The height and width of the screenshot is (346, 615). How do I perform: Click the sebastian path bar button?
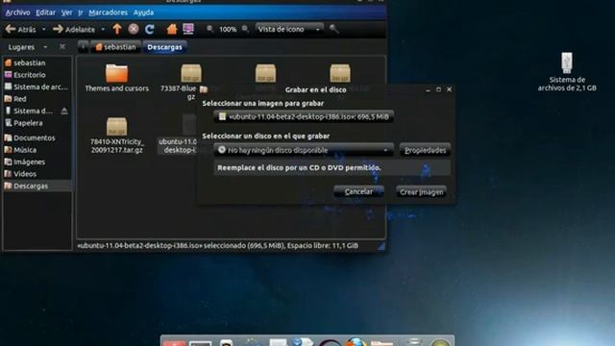(x=115, y=47)
